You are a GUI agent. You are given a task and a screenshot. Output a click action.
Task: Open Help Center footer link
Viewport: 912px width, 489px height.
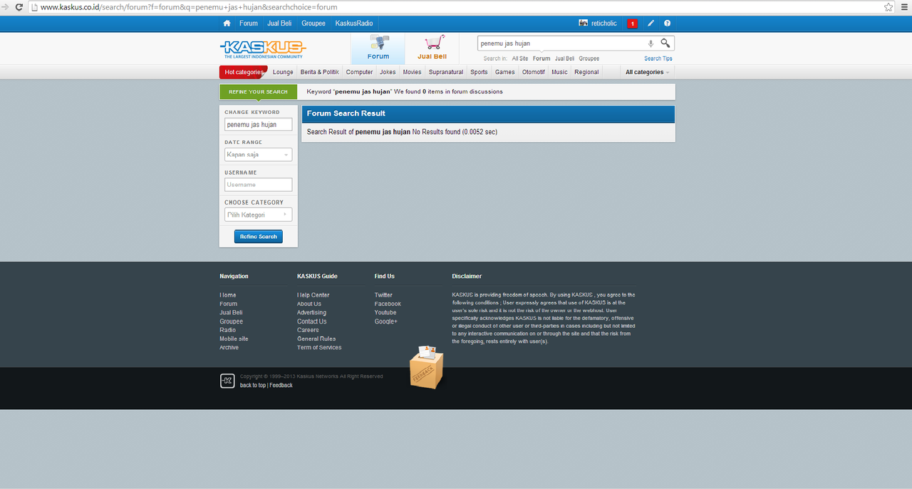pos(313,295)
